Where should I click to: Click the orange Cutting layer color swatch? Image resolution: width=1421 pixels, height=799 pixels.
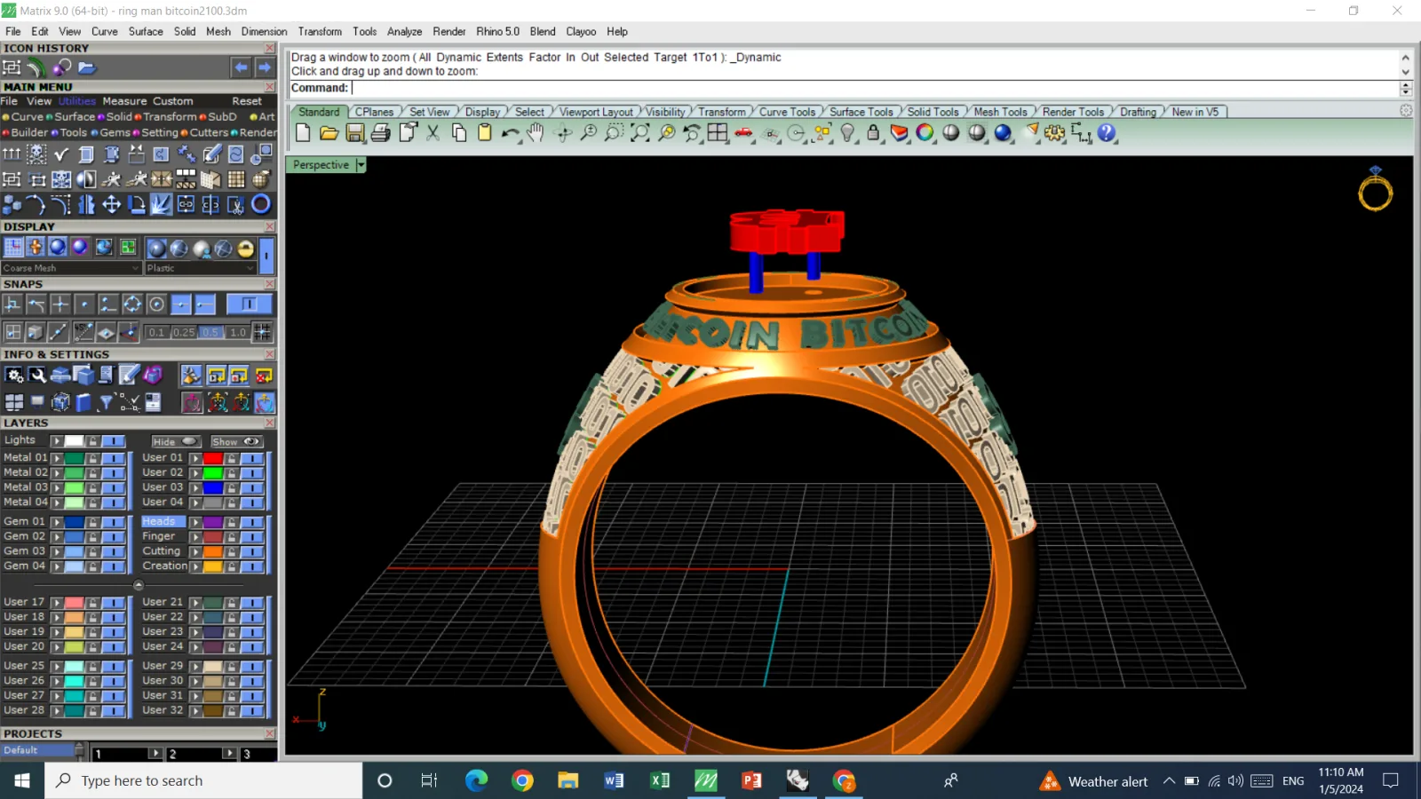[x=213, y=552]
